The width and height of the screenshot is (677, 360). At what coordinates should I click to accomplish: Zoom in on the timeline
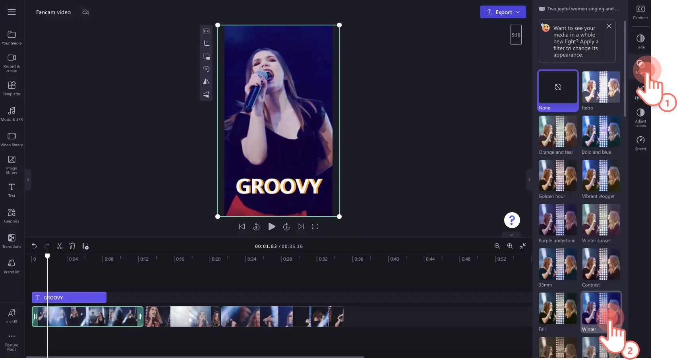click(510, 246)
